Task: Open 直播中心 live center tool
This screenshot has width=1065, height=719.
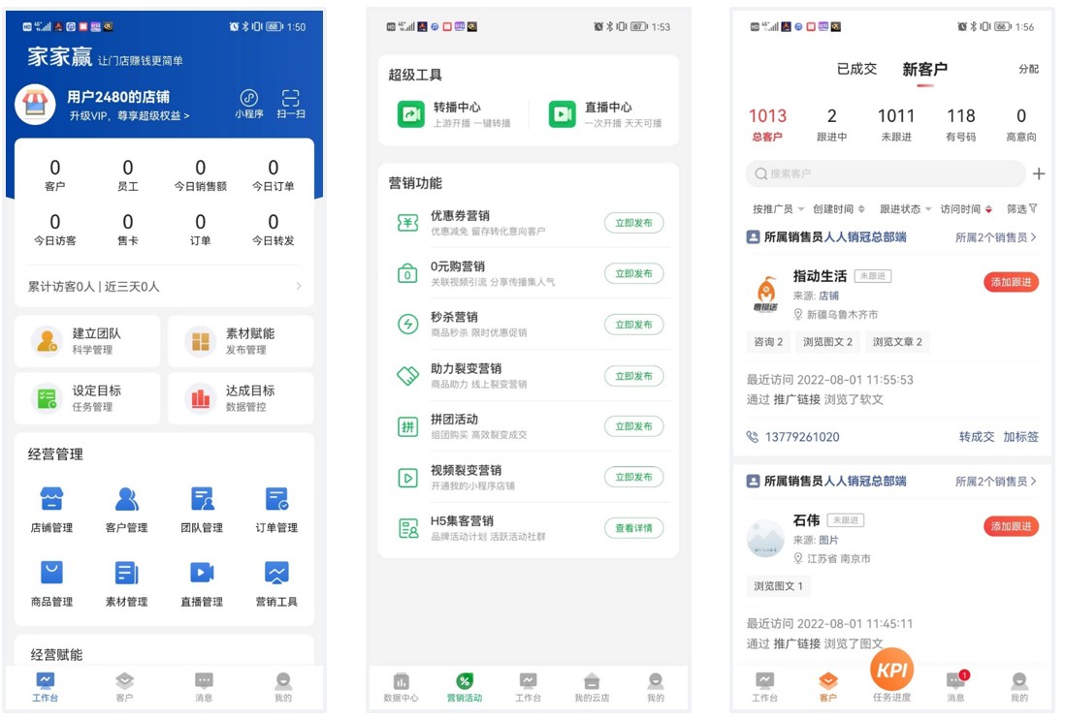Action: [x=606, y=114]
